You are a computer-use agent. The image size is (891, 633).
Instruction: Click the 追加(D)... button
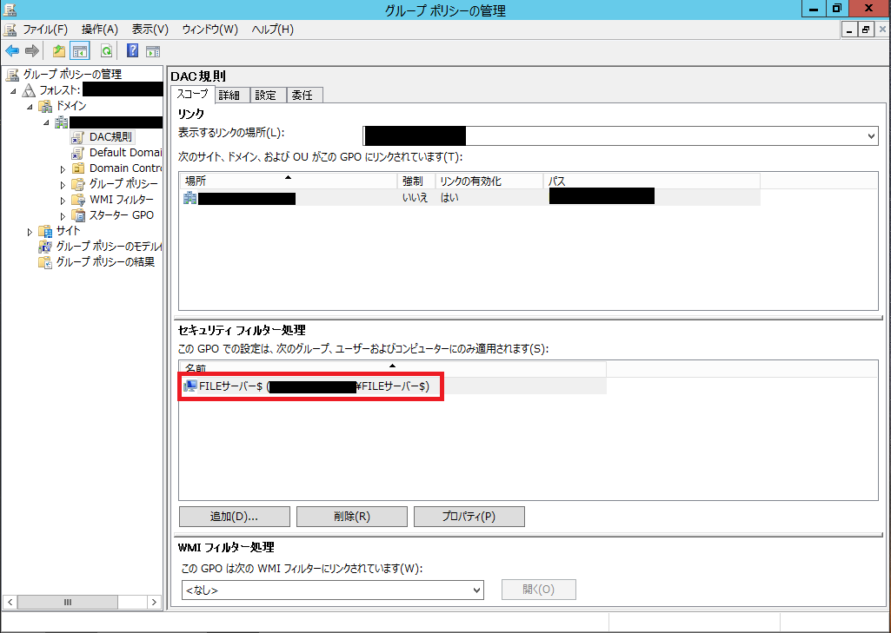(x=234, y=517)
